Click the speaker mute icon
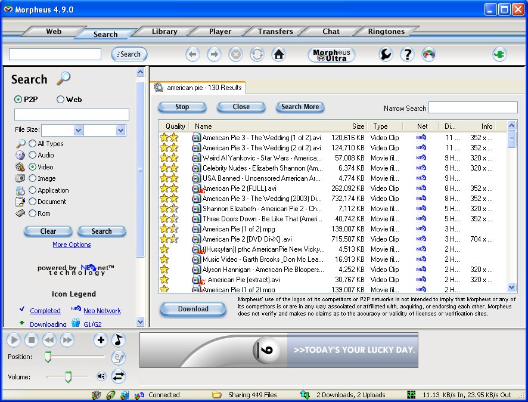The width and height of the screenshot is (528, 402). click(101, 376)
